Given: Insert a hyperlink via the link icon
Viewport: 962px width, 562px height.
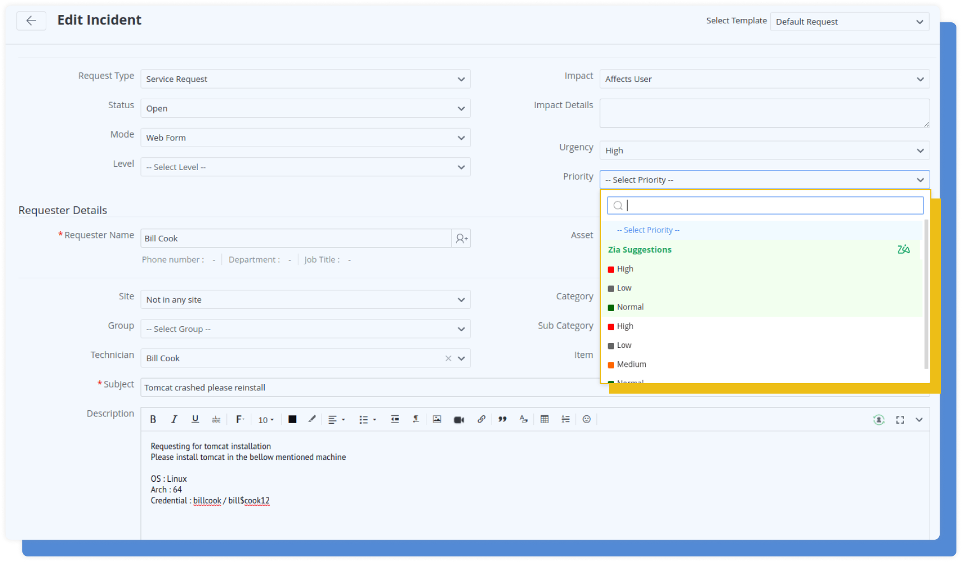Looking at the screenshot, I should (481, 419).
